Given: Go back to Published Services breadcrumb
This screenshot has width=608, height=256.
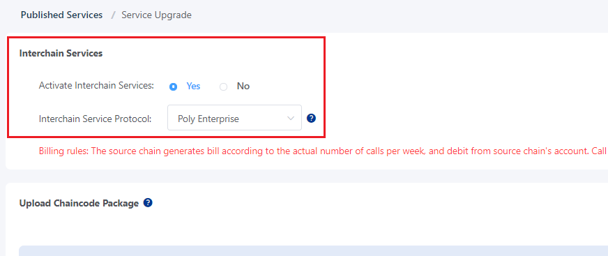Looking at the screenshot, I should pyautogui.click(x=61, y=15).
